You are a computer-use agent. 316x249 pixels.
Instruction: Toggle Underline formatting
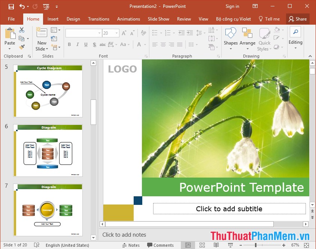pyautogui.click(x=86, y=44)
